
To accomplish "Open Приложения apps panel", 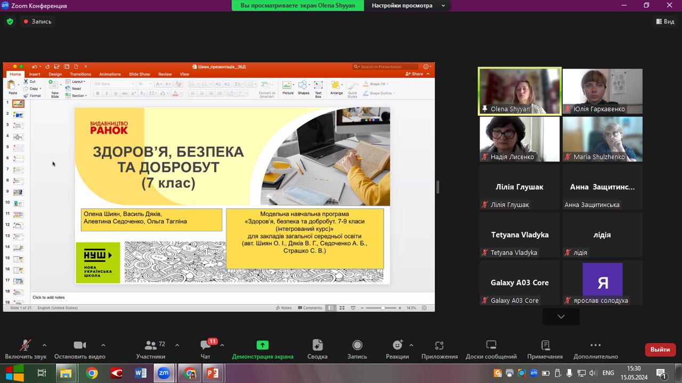I will (x=440, y=349).
